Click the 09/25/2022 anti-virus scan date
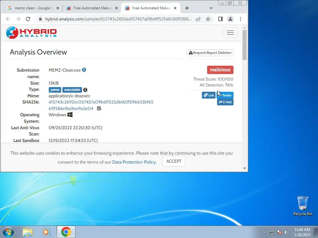The height and width of the screenshot is (238, 318). point(75,128)
